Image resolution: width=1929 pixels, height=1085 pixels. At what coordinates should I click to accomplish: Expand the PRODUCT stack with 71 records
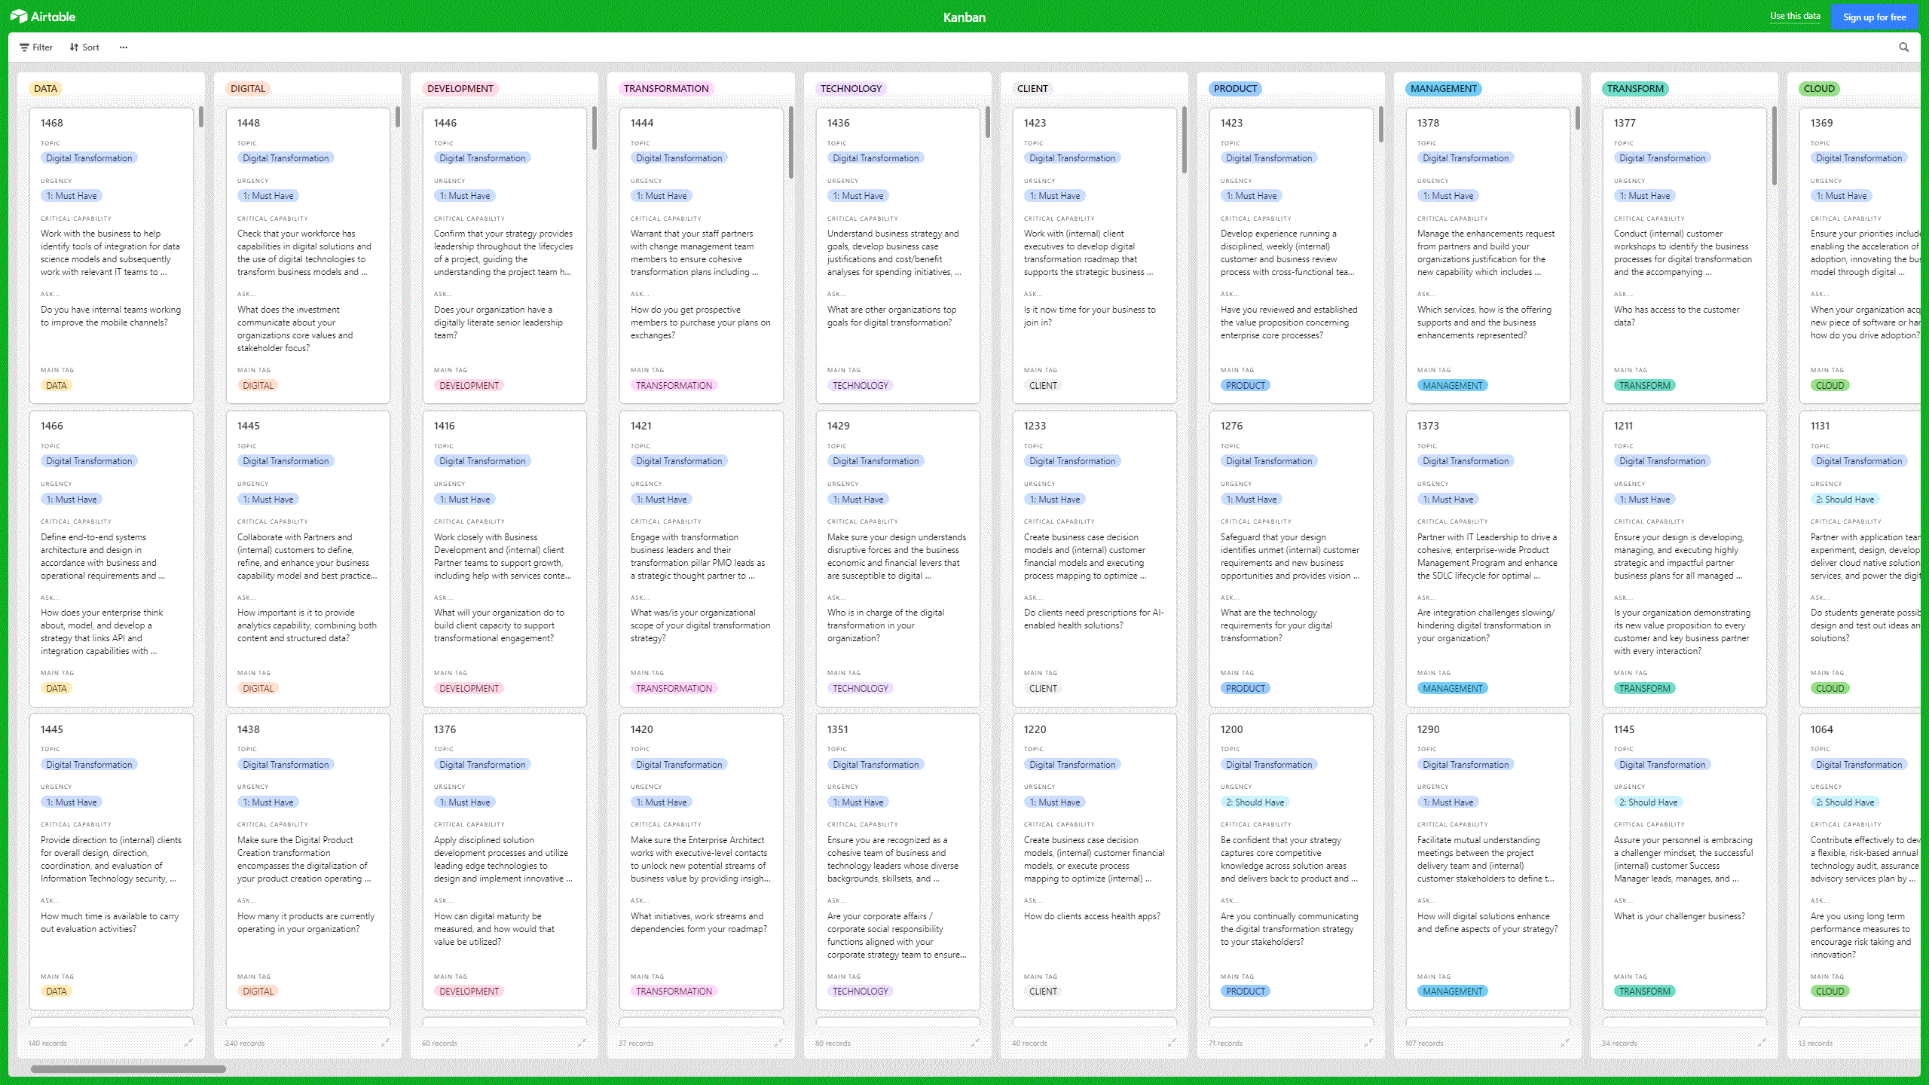(1368, 1043)
